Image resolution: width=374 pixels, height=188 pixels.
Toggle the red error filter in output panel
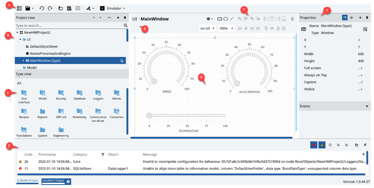(x=313, y=145)
